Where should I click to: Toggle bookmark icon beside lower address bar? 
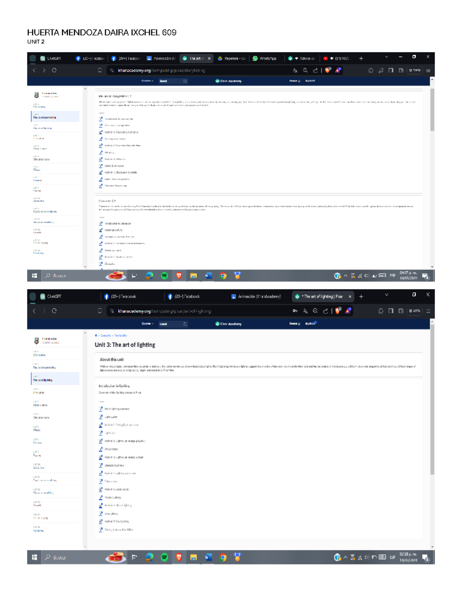point(100,311)
